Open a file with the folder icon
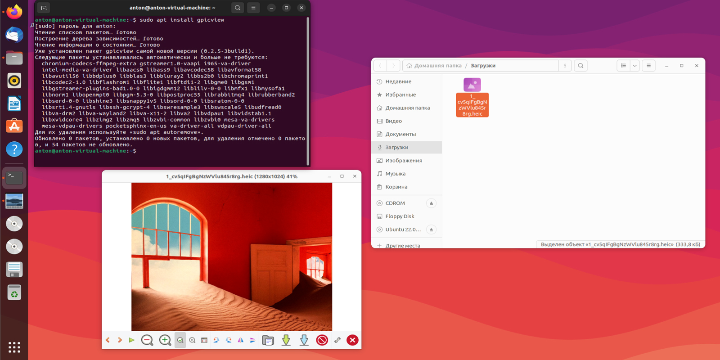 [x=268, y=340]
